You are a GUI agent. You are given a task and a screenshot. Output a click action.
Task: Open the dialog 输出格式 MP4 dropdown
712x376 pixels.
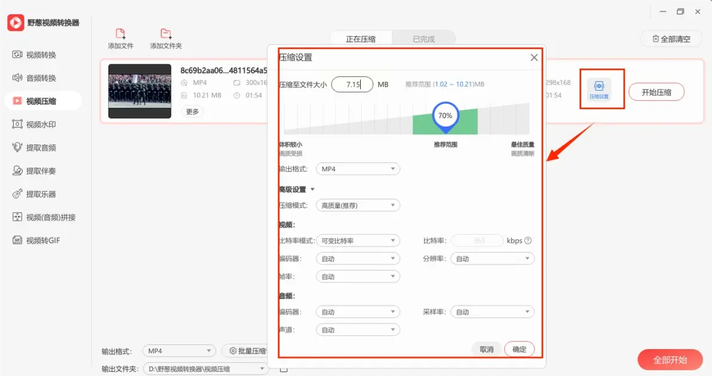click(358, 169)
